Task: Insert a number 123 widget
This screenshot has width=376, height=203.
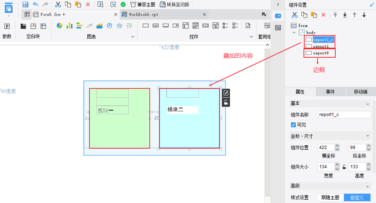Action: click(x=206, y=26)
